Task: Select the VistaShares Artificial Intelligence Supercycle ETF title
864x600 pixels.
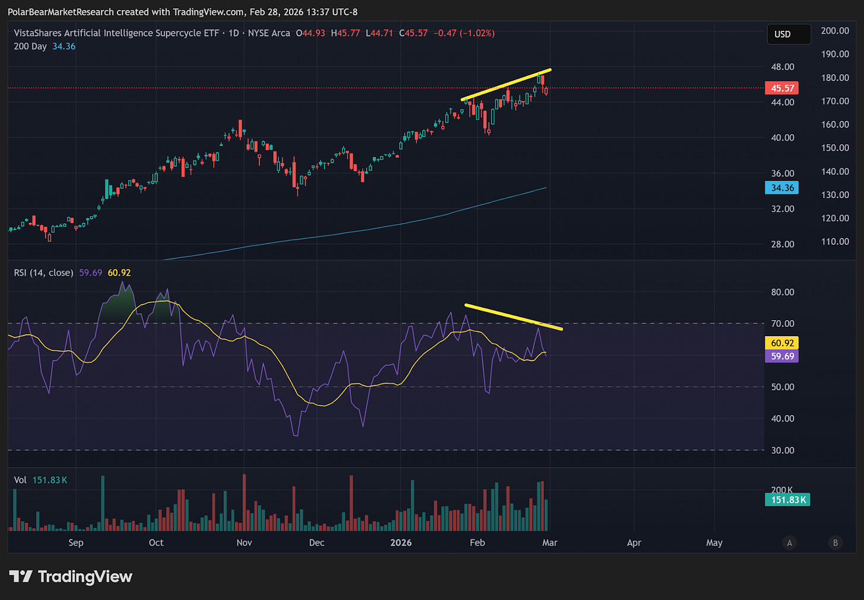Action: pyautogui.click(x=116, y=33)
